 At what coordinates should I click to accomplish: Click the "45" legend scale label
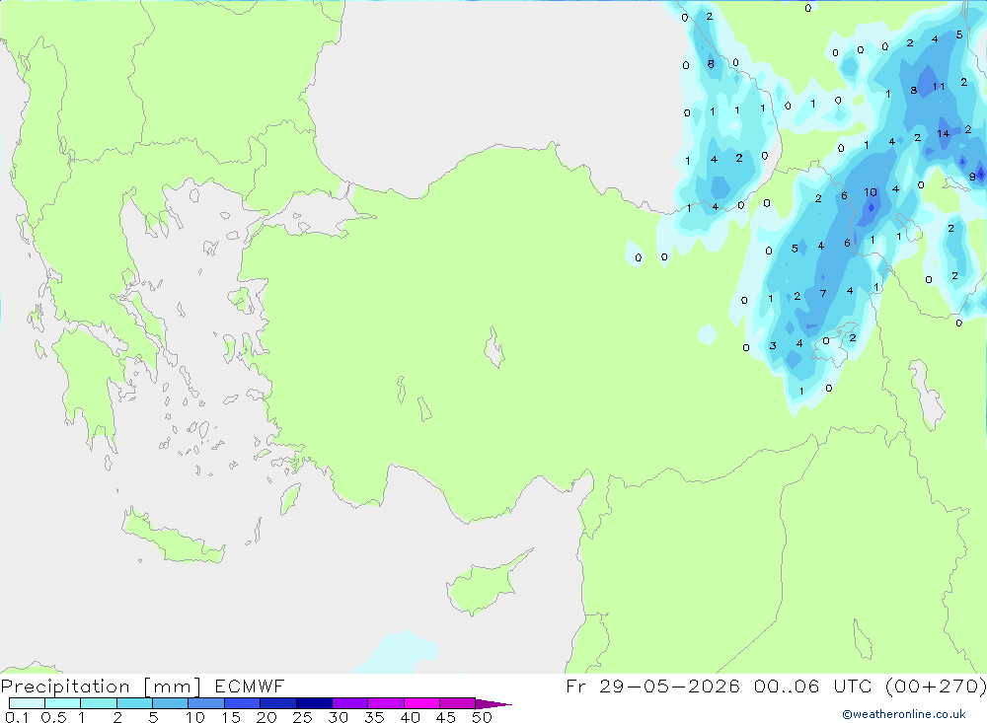[x=446, y=717]
